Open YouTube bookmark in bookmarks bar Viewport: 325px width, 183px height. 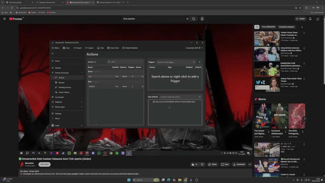pyautogui.click(x=51, y=12)
